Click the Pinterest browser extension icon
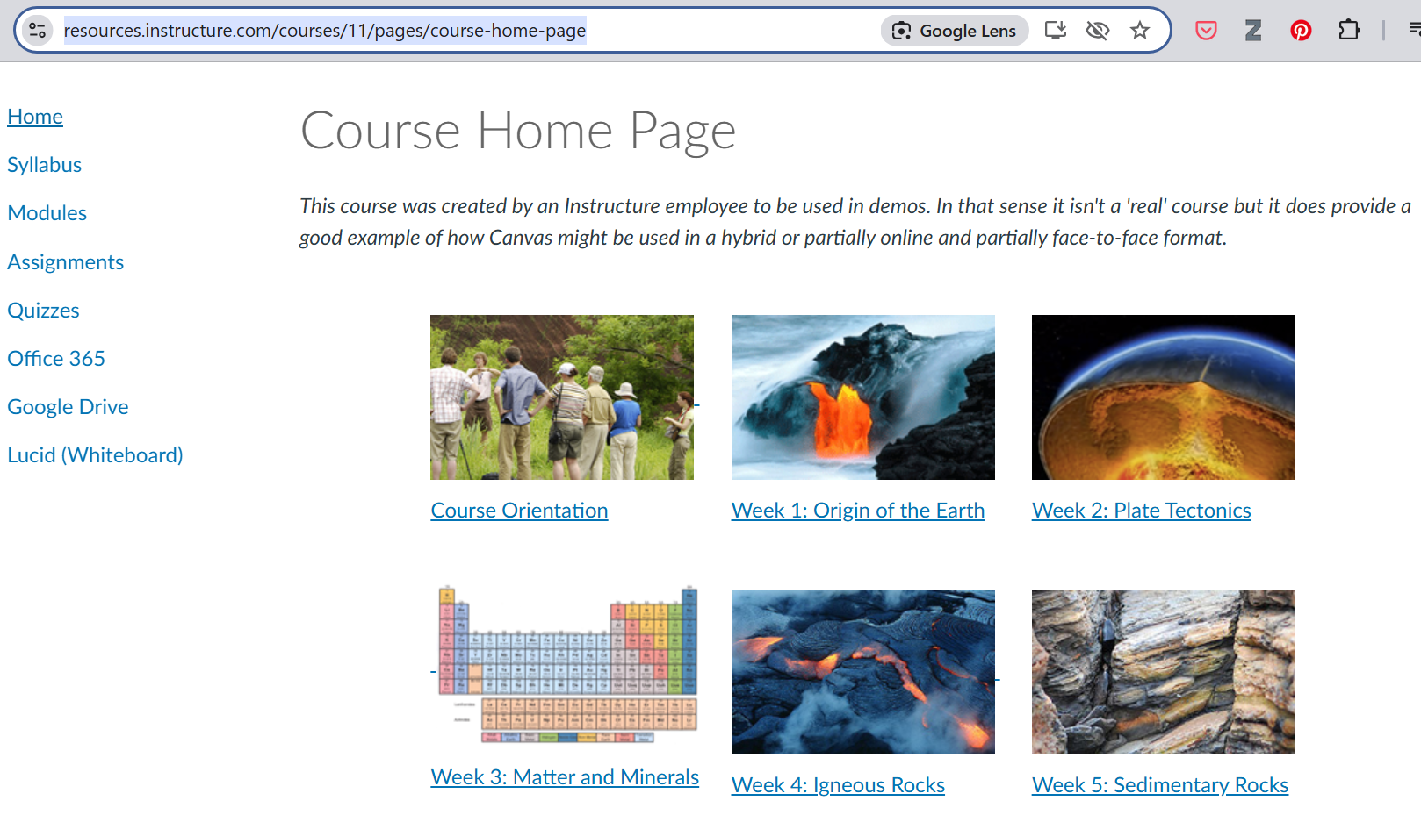 pyautogui.click(x=1301, y=30)
